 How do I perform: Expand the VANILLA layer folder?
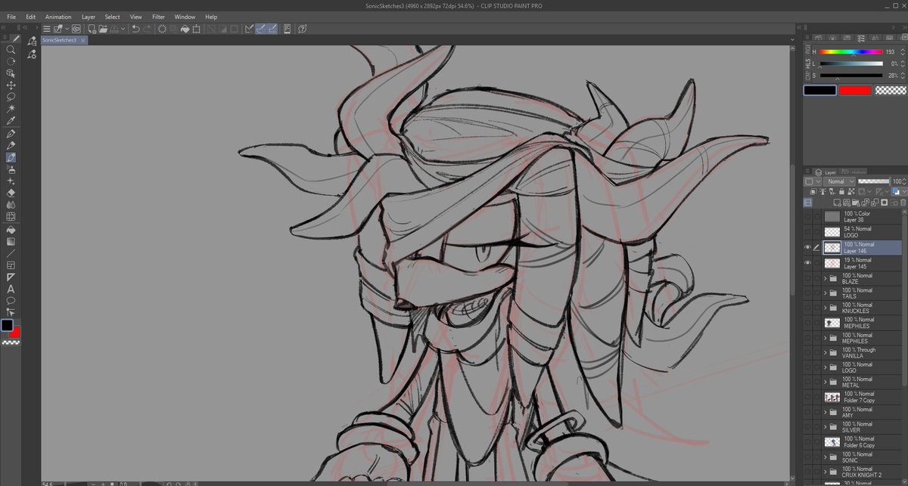[826, 352]
